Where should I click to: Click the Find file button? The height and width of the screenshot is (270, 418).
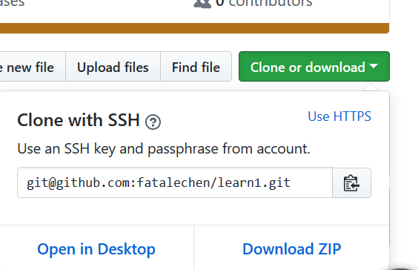[196, 67]
